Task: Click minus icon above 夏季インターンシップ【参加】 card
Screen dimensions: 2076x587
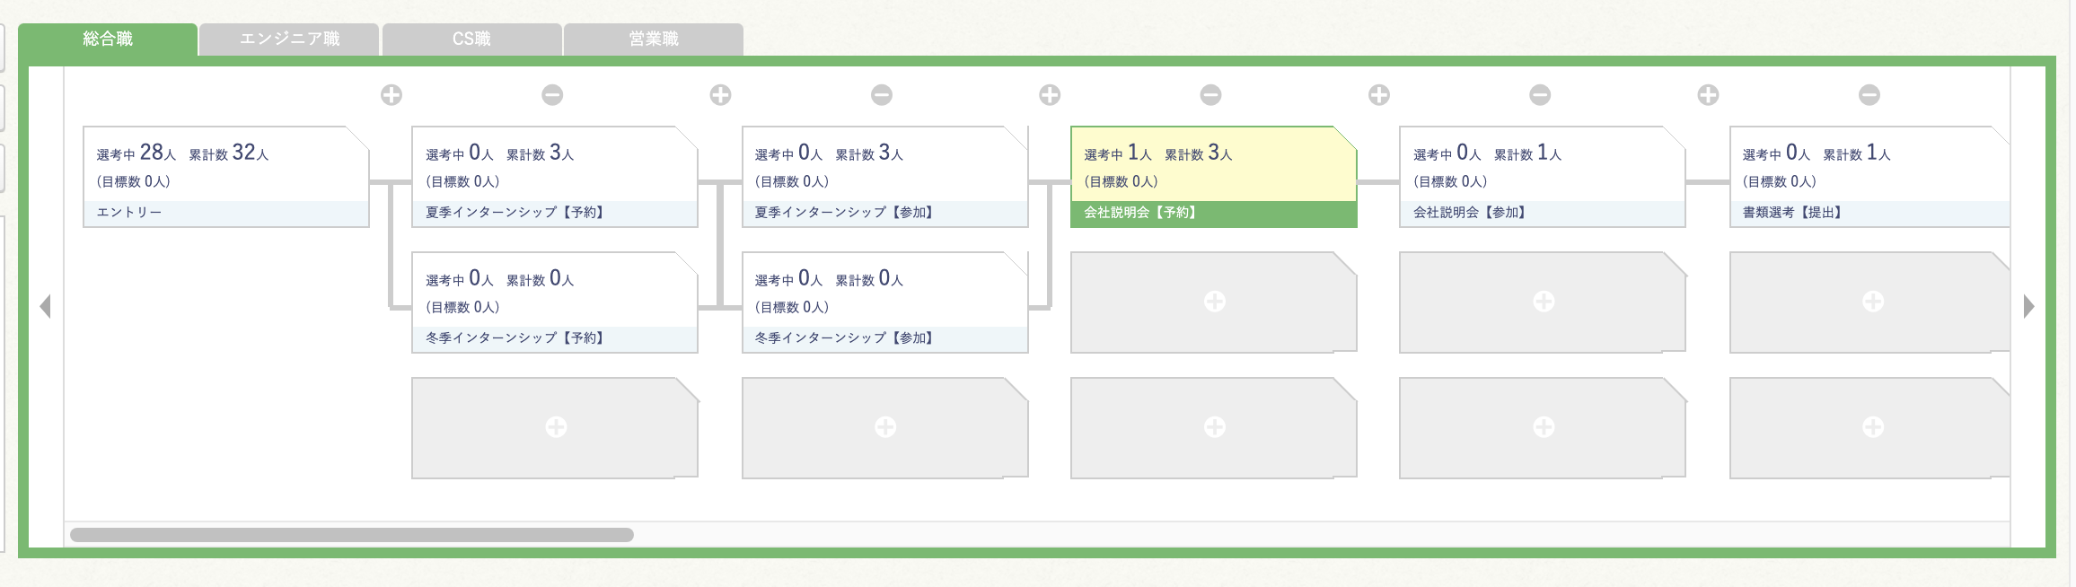Action: [882, 94]
